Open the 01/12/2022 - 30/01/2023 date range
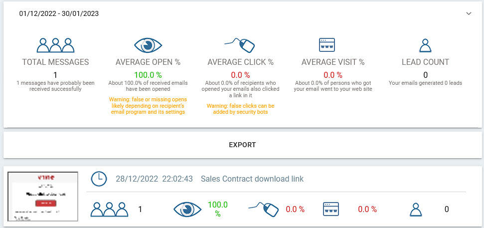The height and width of the screenshot is (228, 484). (x=59, y=13)
